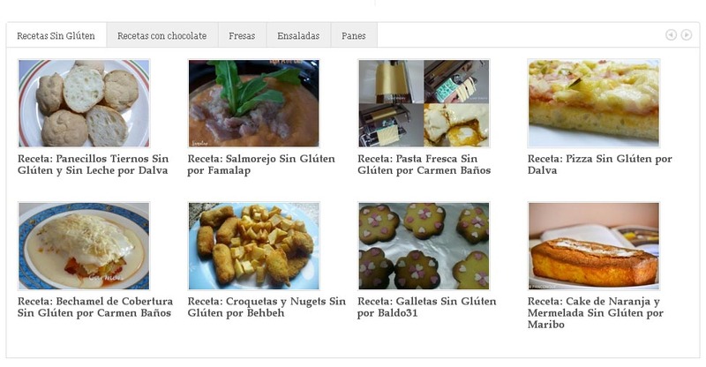Open the Recetas con chocolate tab

[162, 35]
